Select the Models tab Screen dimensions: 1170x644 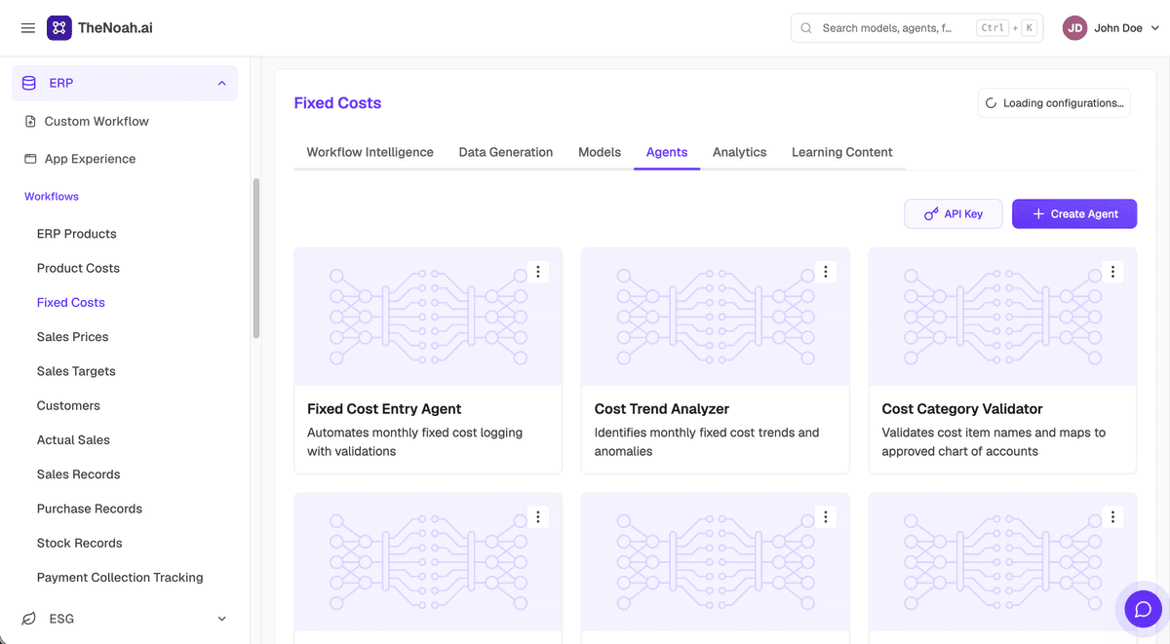click(600, 152)
